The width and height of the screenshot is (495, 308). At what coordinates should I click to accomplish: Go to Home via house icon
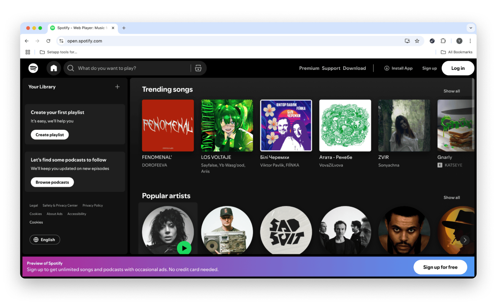click(x=54, y=68)
